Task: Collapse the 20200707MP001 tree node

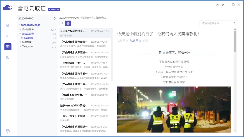Action: point(19,25)
